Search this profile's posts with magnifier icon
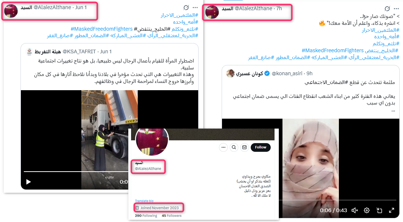 pyautogui.click(x=234, y=147)
